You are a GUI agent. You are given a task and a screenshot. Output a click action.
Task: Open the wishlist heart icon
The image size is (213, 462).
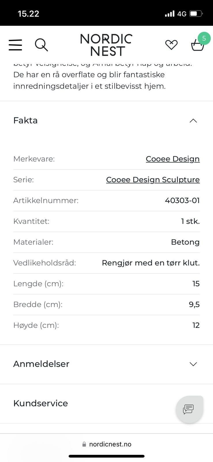[x=171, y=45]
